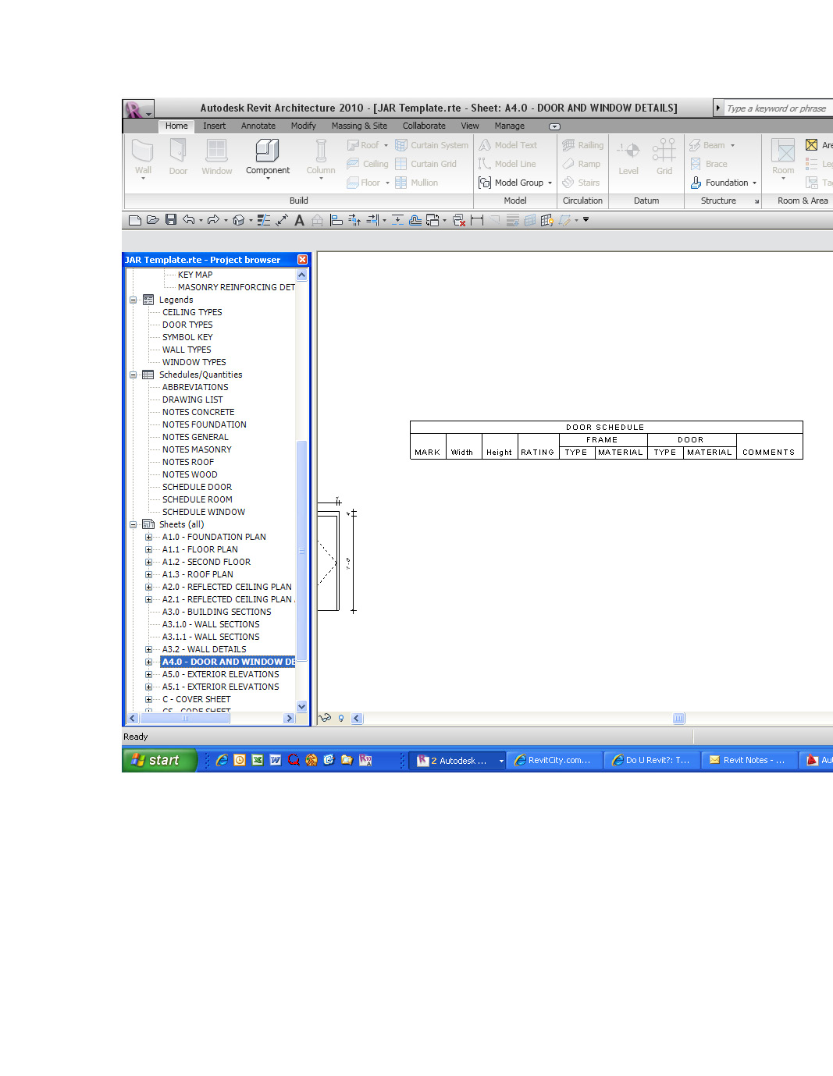Launch Internet Explorer from quick launch
The image size is (833, 1076).
coord(222,760)
